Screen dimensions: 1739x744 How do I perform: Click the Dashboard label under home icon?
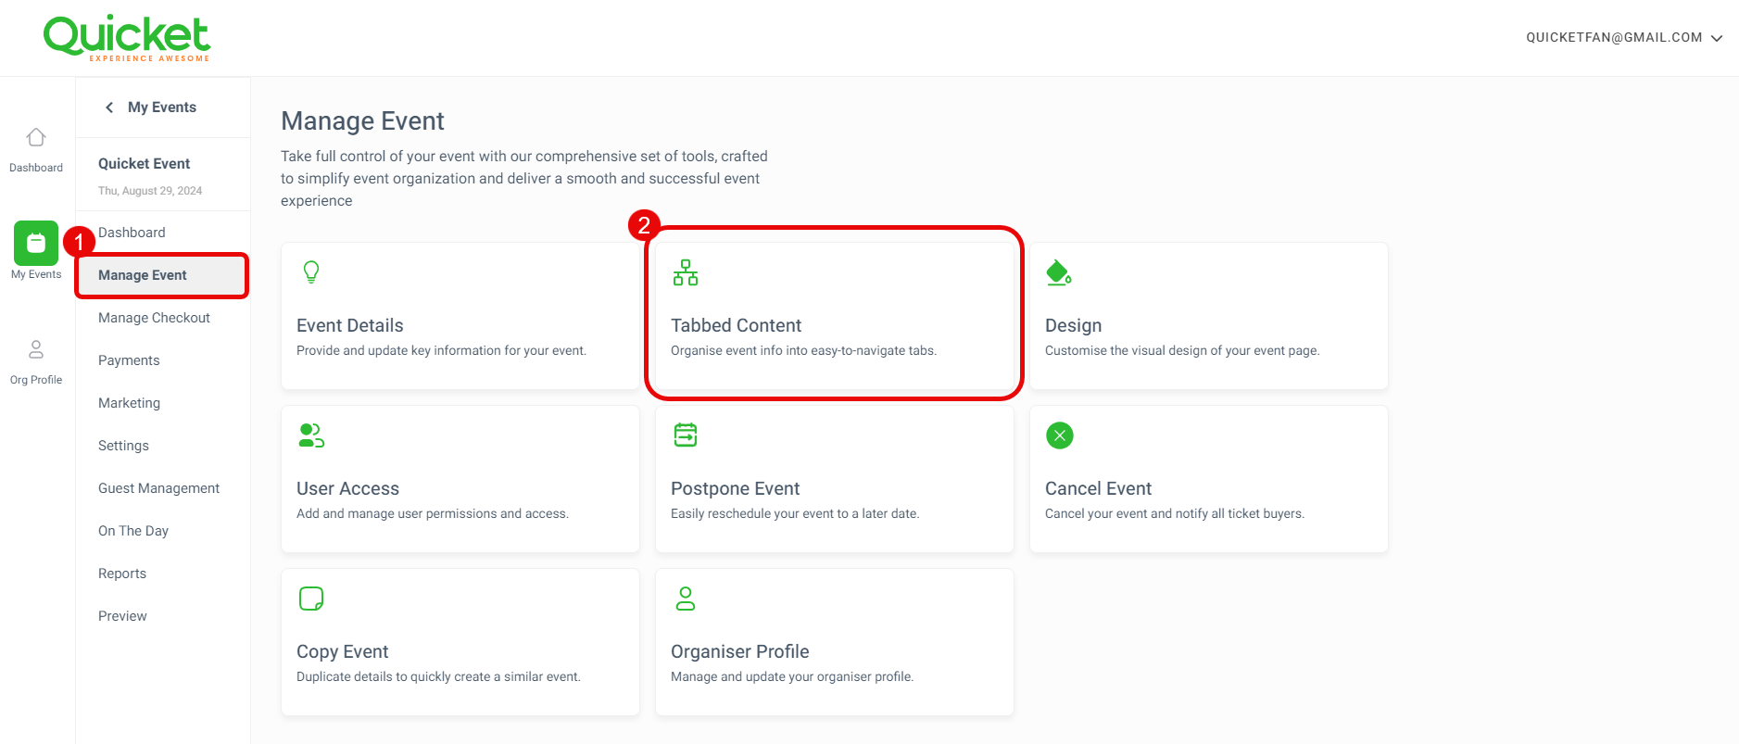[36, 168]
